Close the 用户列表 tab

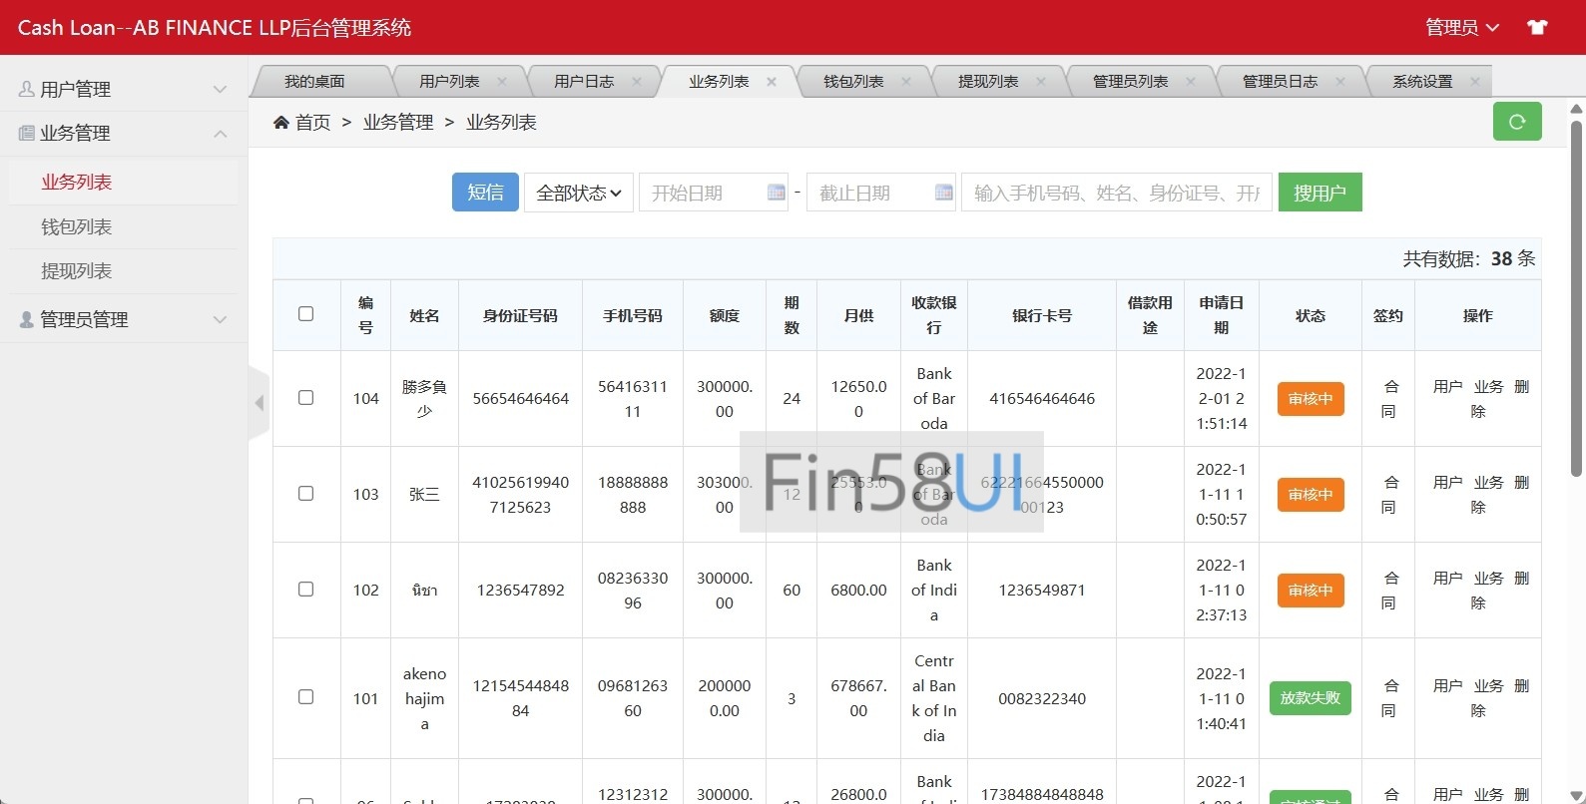tap(502, 82)
